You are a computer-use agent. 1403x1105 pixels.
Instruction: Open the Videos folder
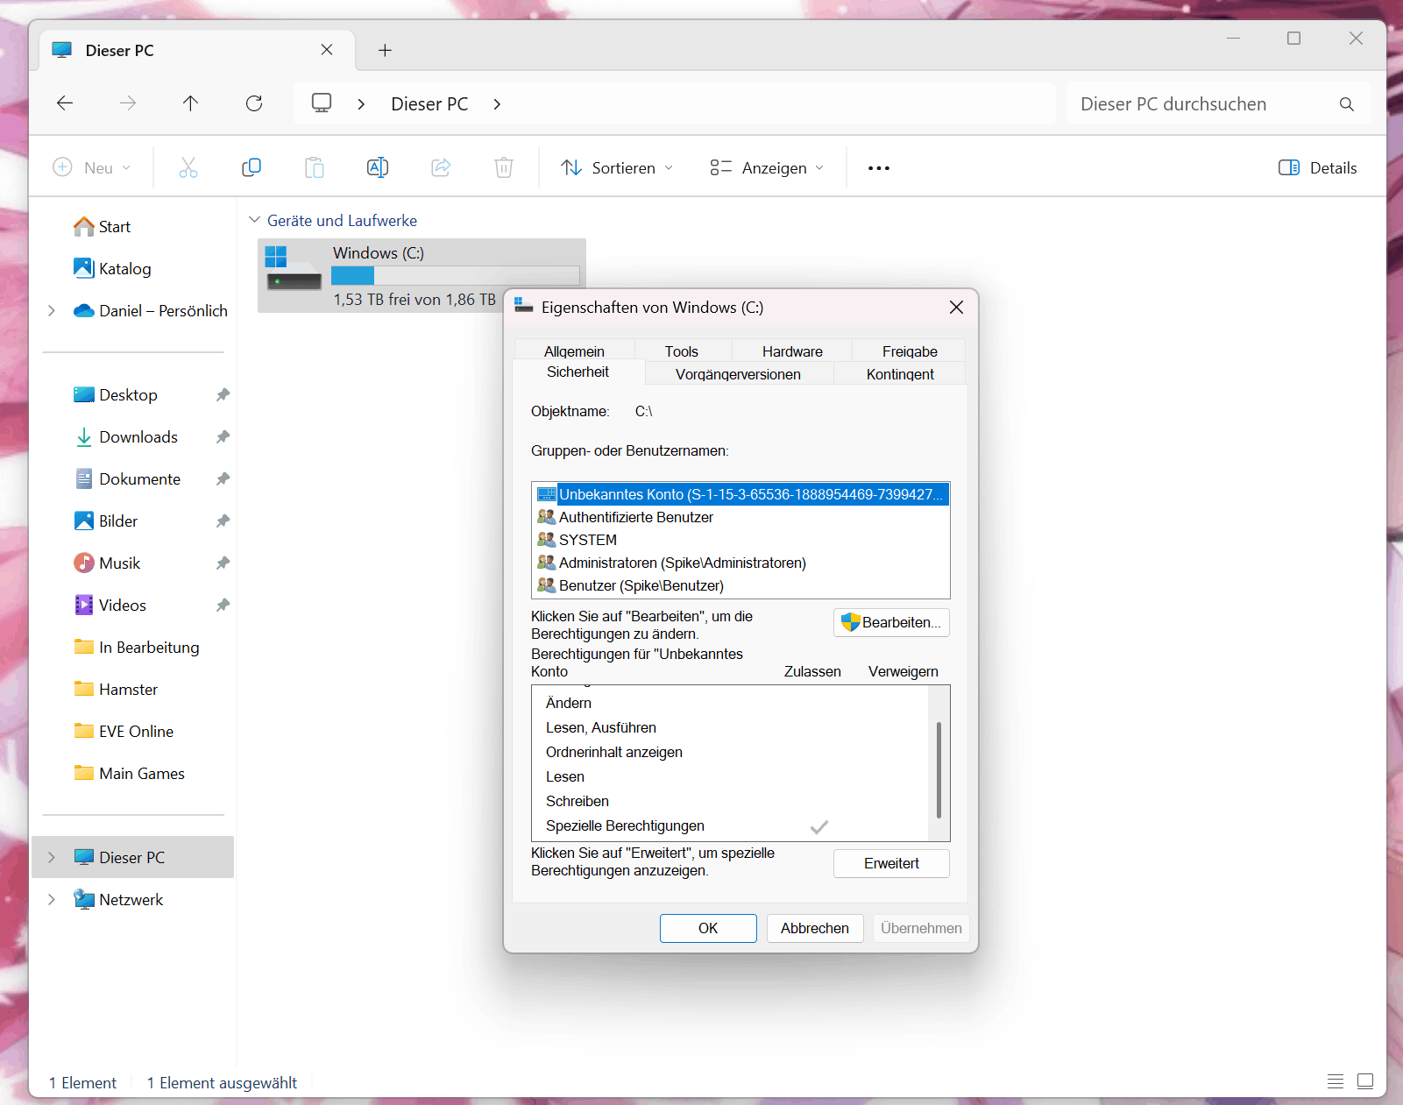(110, 606)
